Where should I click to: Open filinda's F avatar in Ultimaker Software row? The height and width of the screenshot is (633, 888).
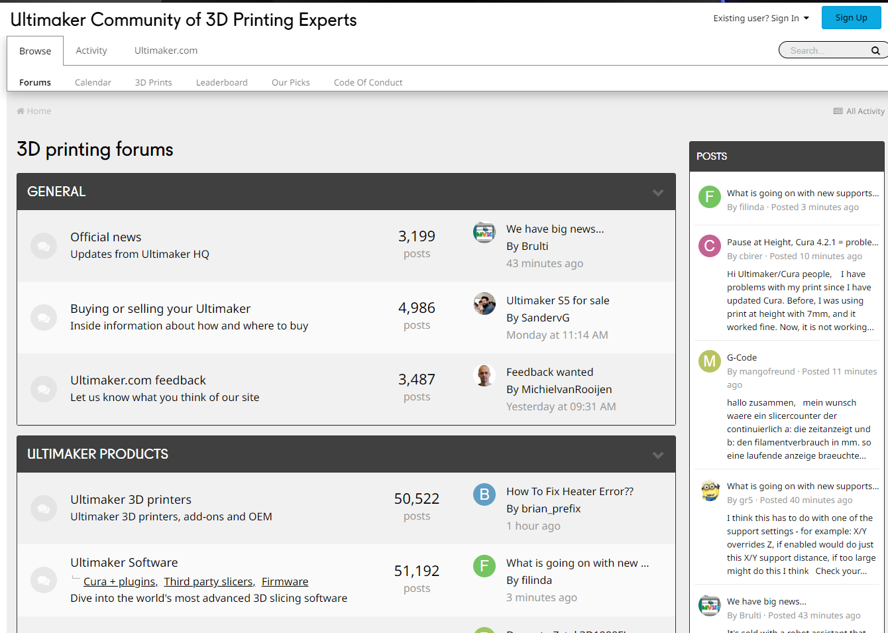484,566
